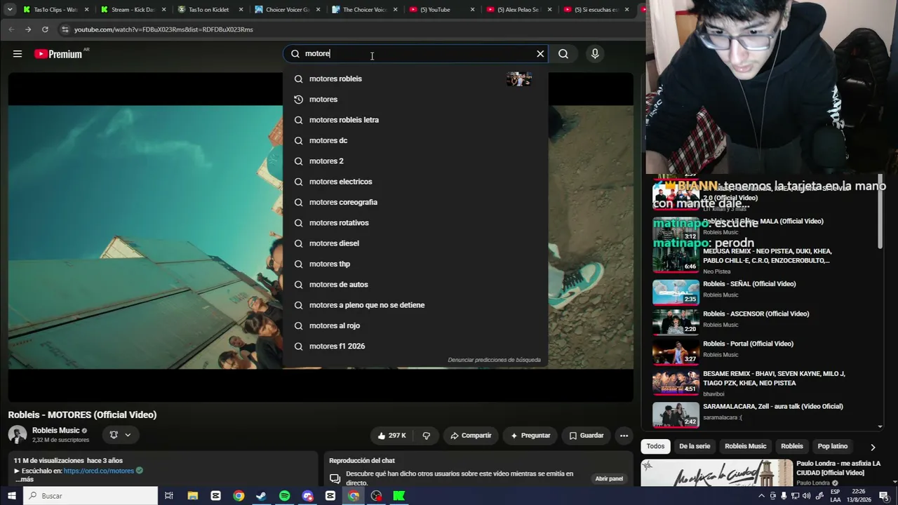The image size is (898, 505).
Task: Click the 'Abrir panel' chat button
Action: click(609, 478)
